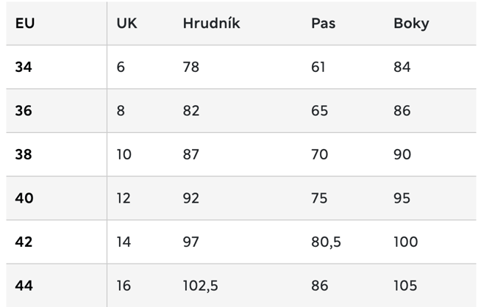Select the Pas value 70
Screen dimensions: 478x307
point(319,155)
